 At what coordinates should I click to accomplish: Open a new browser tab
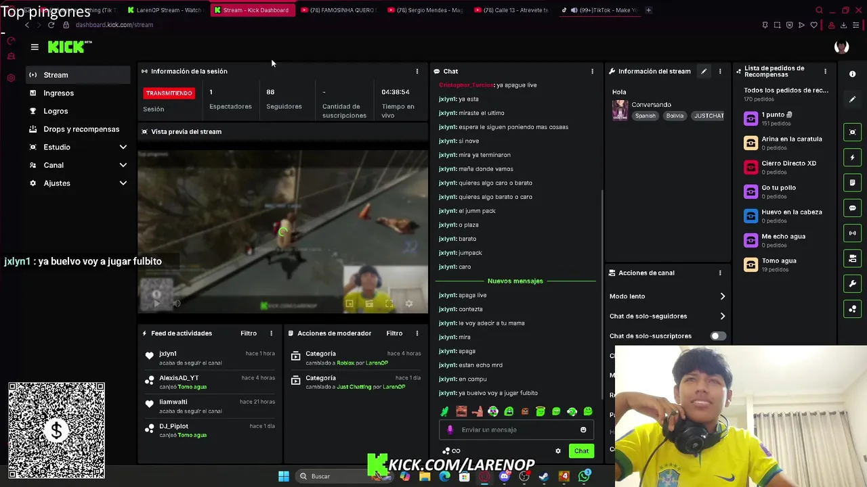[x=648, y=10]
